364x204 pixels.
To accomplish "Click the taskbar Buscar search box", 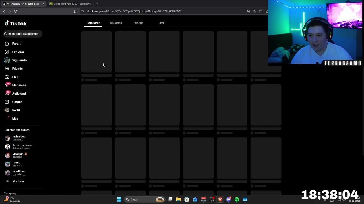I will coord(145,199).
